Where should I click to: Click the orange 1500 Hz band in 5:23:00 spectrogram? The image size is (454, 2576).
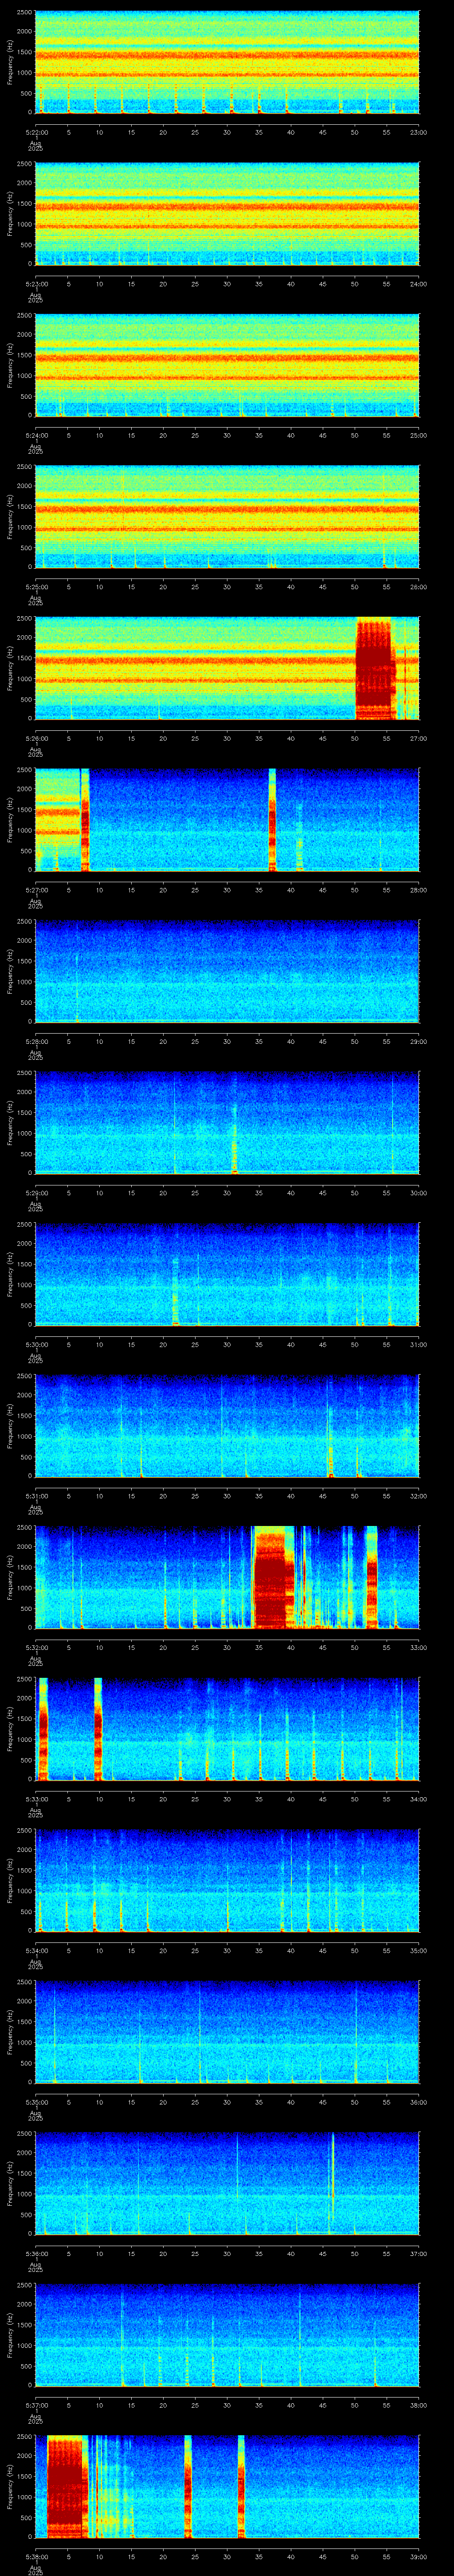[227, 207]
